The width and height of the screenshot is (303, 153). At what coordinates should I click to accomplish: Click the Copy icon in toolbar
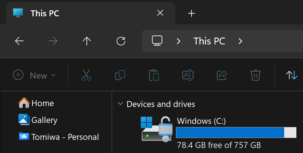[x=120, y=75]
